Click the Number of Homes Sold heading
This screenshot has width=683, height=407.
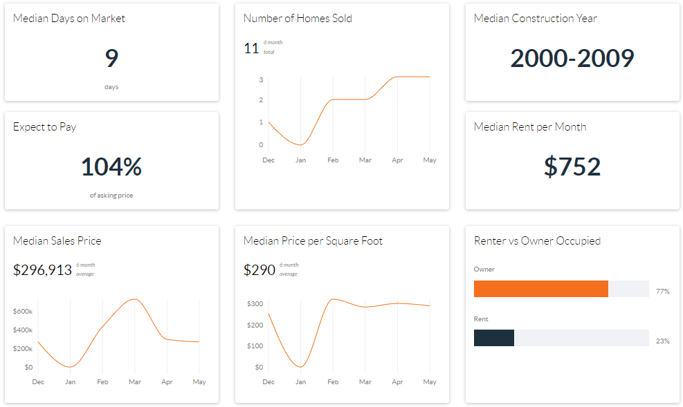click(298, 19)
